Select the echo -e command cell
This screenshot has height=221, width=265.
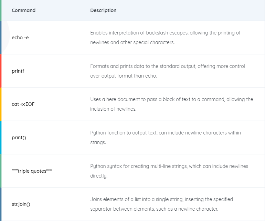coord(20,38)
